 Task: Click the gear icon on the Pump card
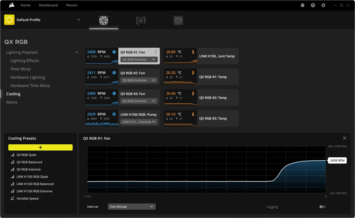[114, 114]
